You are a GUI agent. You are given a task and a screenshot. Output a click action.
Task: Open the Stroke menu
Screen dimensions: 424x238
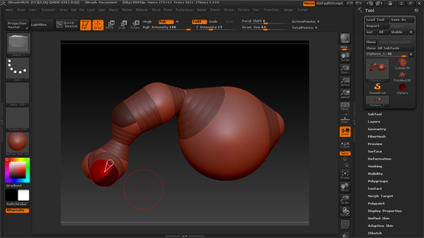(x=228, y=10)
